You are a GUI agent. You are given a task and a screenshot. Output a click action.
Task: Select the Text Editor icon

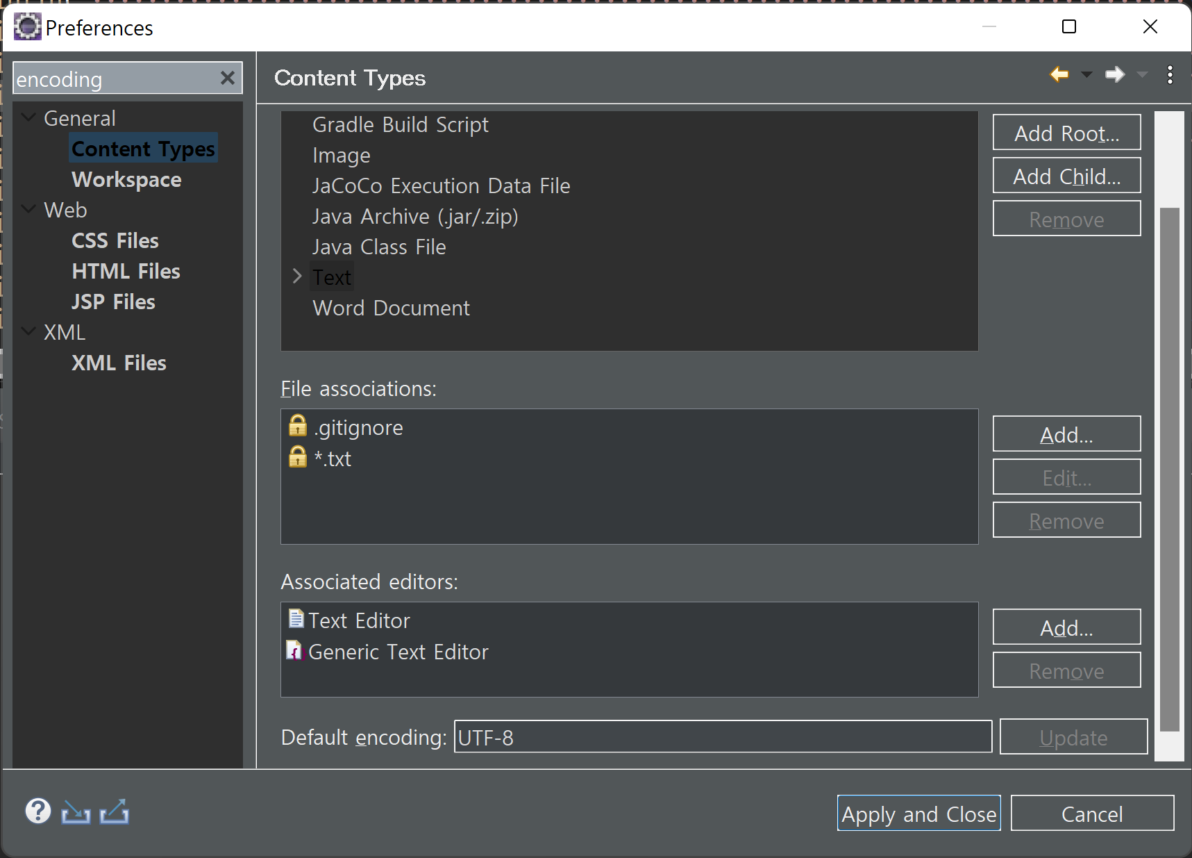coord(296,618)
